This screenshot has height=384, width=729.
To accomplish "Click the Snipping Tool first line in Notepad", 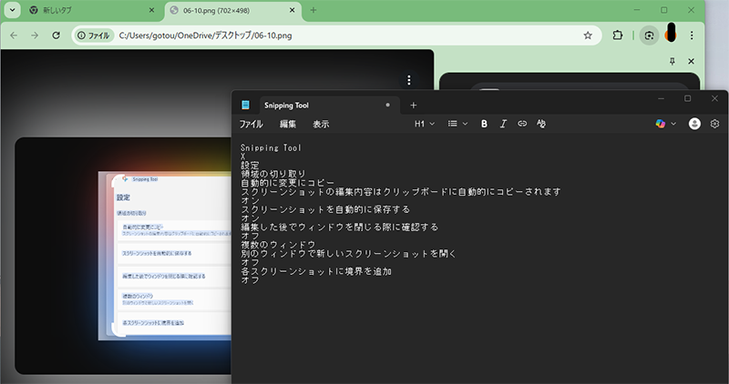I will pyautogui.click(x=271, y=147).
